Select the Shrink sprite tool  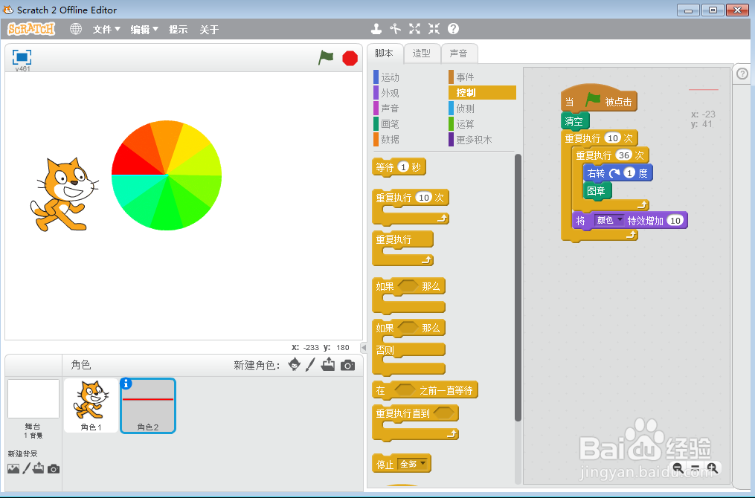(434, 29)
